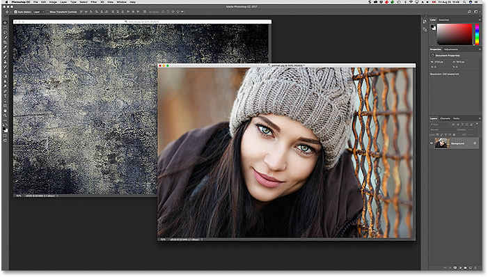Viewport: 488px width, 277px height.
Task: Open the History panel icon
Action: [x=425, y=22]
